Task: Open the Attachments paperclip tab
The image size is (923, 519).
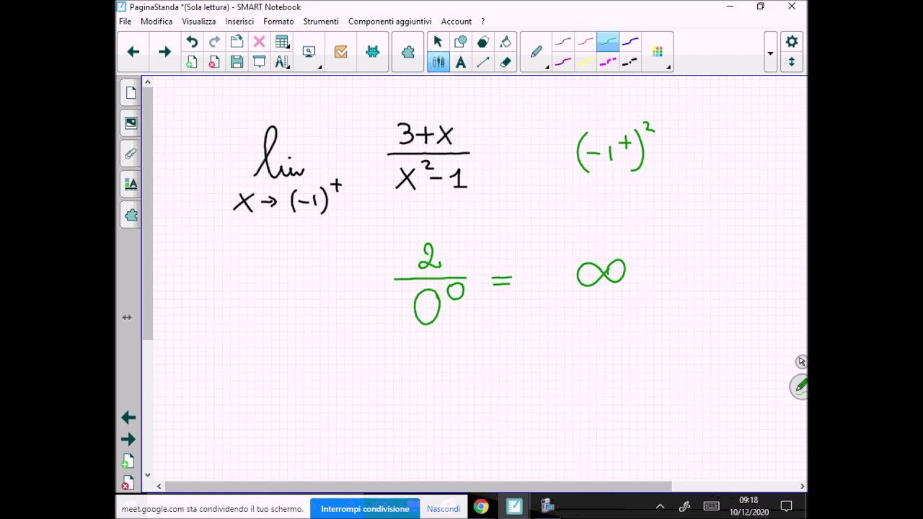Action: tap(131, 154)
